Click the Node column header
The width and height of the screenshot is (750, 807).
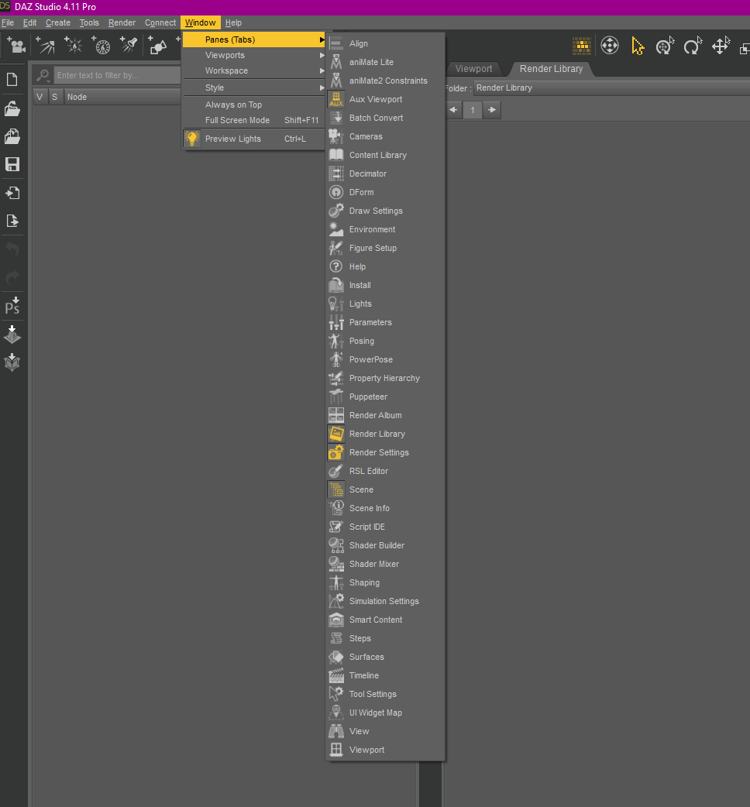point(122,97)
